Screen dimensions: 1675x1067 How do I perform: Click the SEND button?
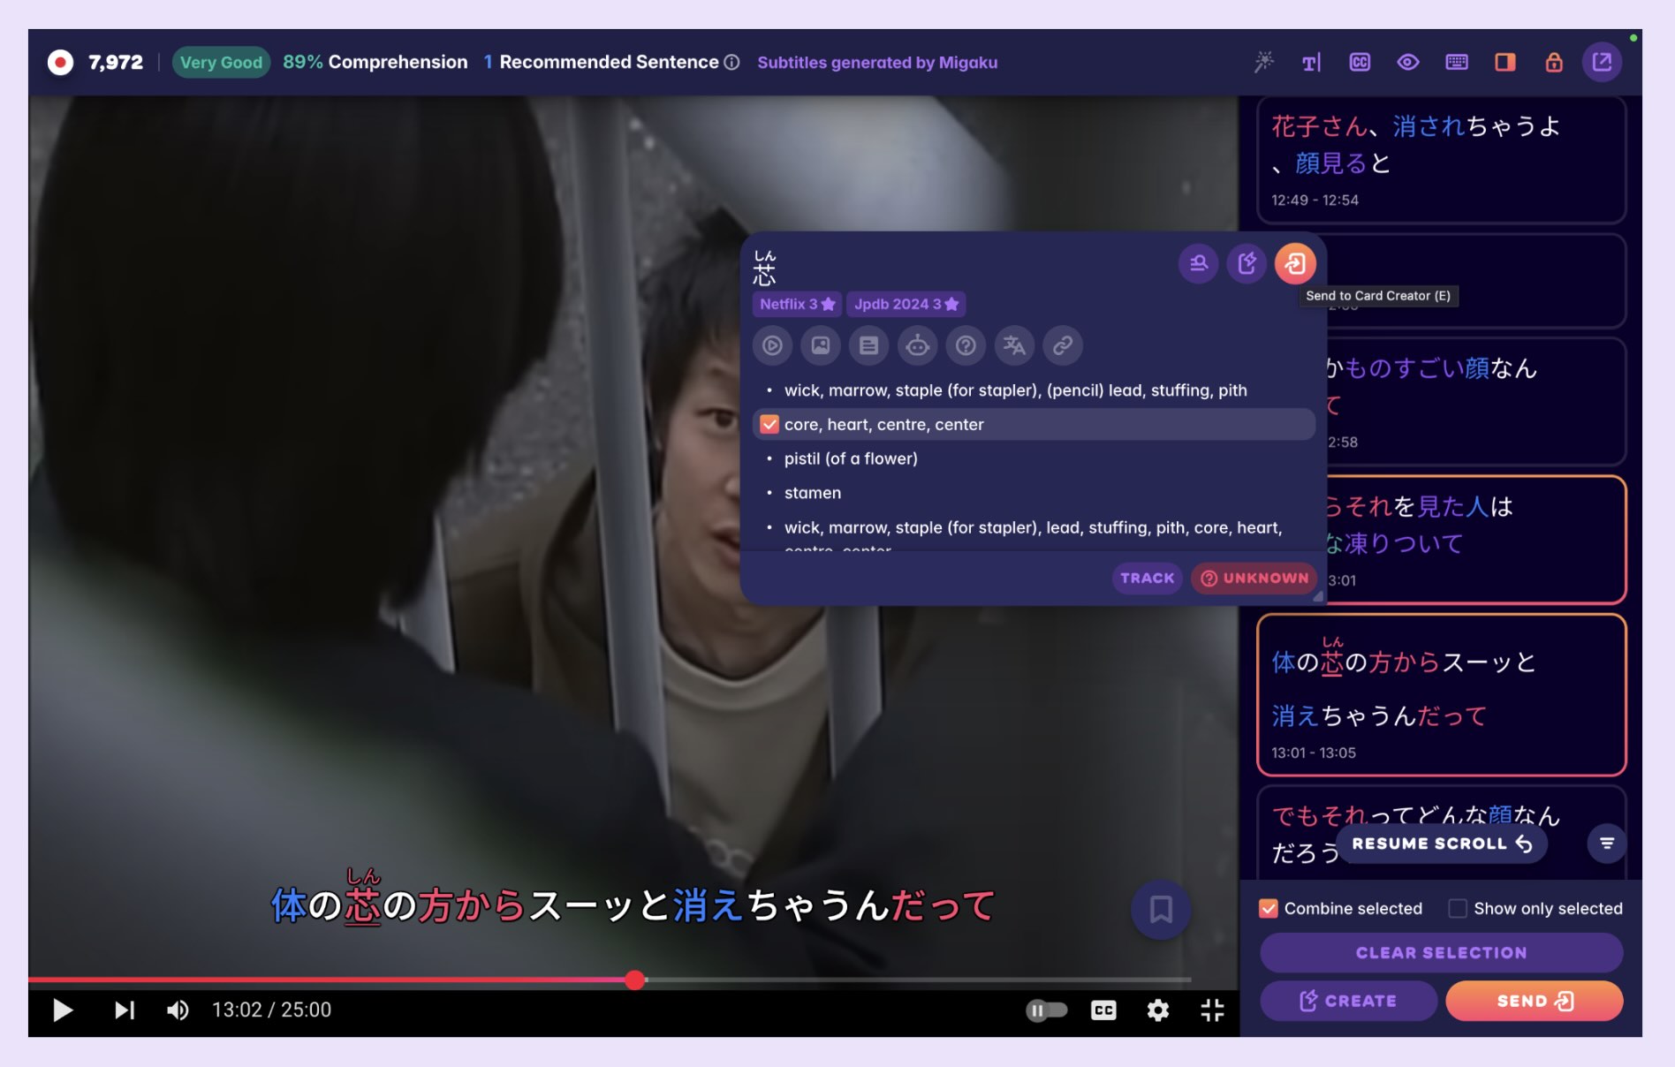[x=1535, y=1001]
